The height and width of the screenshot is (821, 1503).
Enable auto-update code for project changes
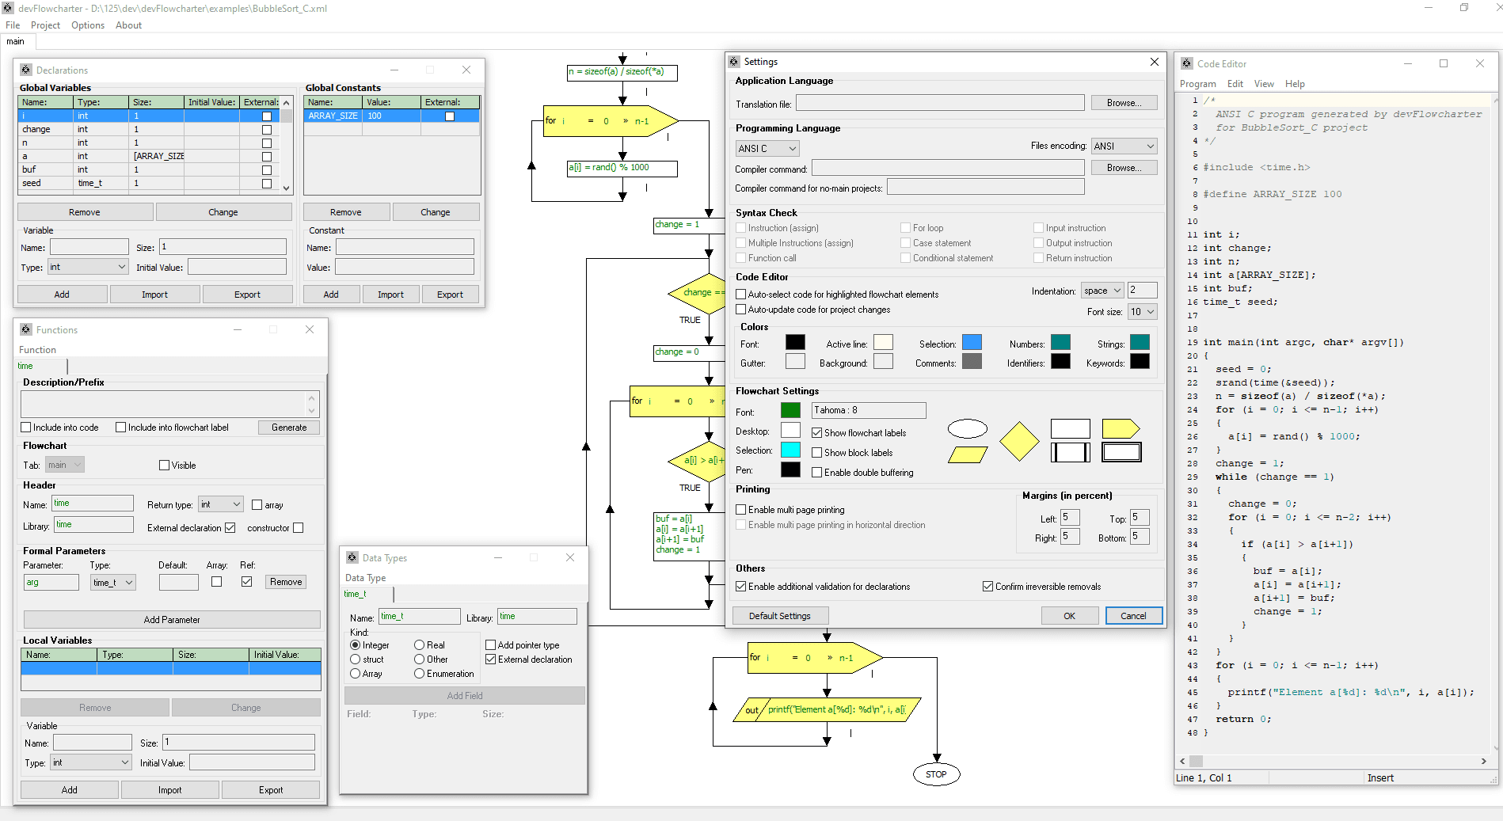tap(741, 310)
